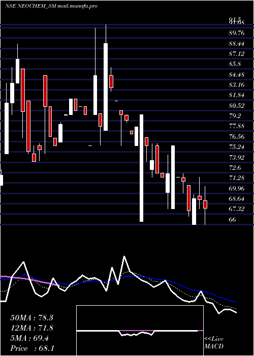Select the 83.16 price axis label

click(x=237, y=85)
